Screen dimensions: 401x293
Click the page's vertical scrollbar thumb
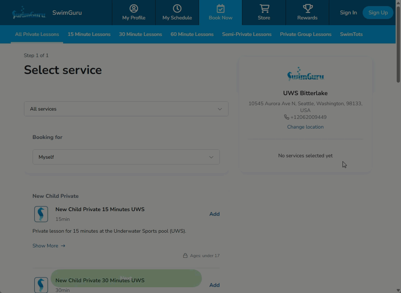point(398,44)
